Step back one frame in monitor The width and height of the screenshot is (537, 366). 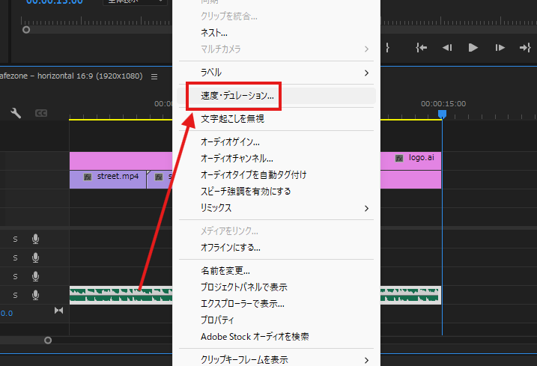pyautogui.click(x=447, y=47)
